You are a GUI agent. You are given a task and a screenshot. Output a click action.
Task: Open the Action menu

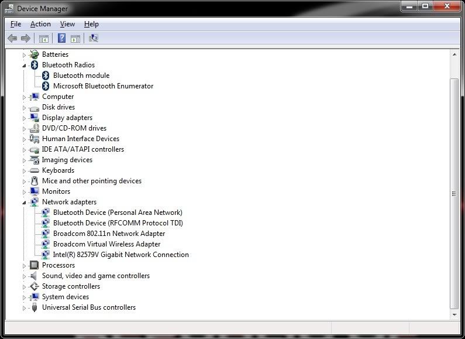point(40,24)
